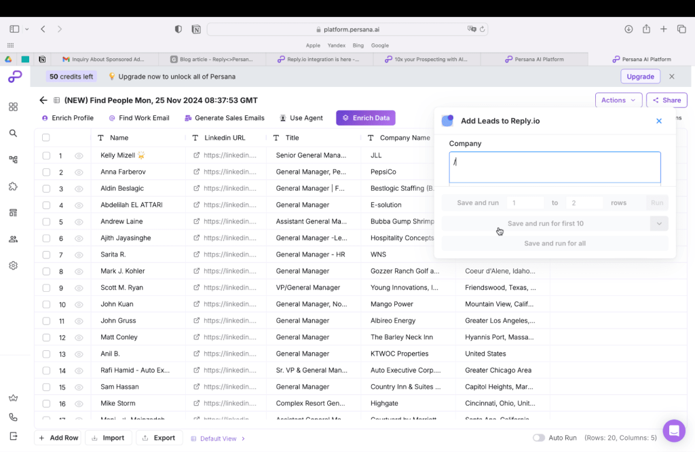
Task: Click the puzzle-piece integrations icon
Action: click(14, 187)
